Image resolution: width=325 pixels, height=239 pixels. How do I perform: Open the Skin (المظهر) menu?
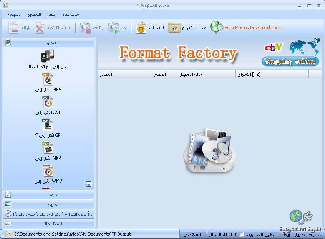[x=34, y=14]
